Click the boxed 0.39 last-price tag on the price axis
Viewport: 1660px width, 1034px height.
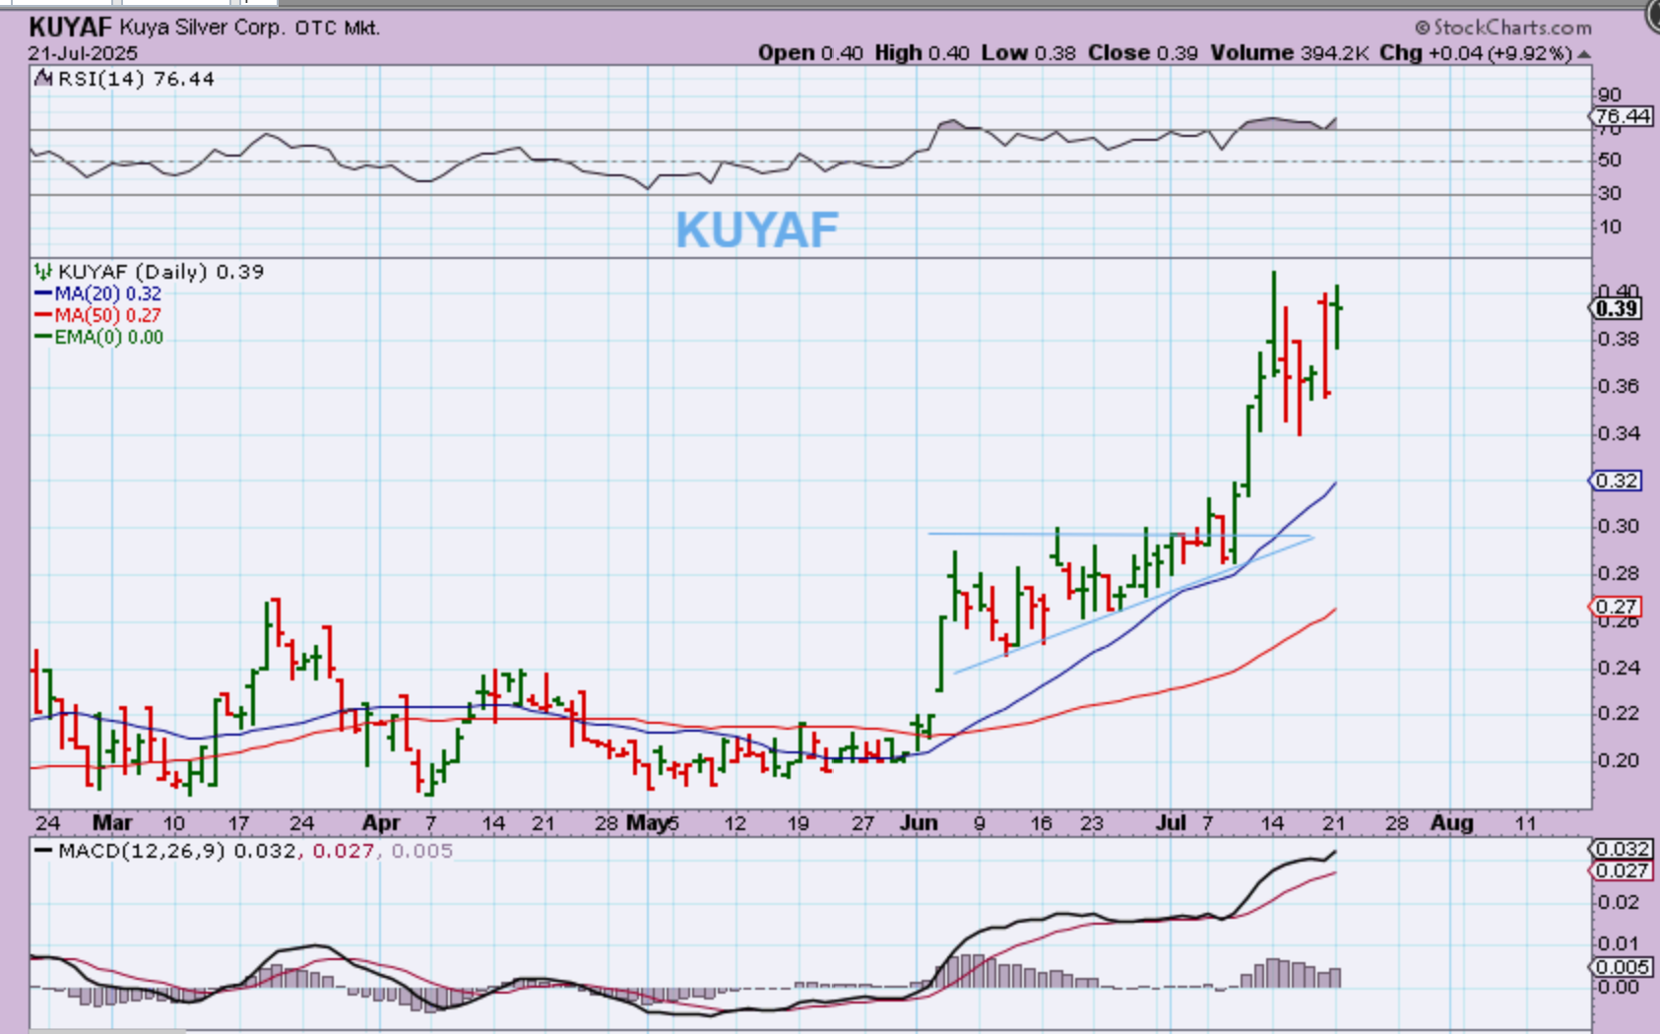click(x=1617, y=308)
